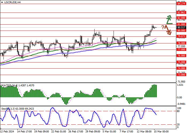Select the 82.862 price level label
Screen dimensions: 187x134
pos(181,12)
